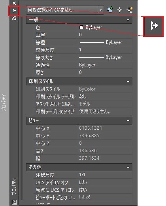Click the 線種尺度 value field
This screenshot has width=166, height=206.
tap(105, 50)
